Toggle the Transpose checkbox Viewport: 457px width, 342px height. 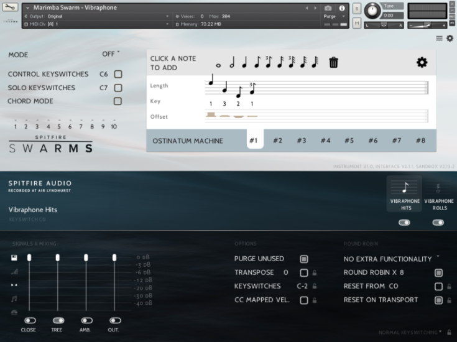coord(304,272)
